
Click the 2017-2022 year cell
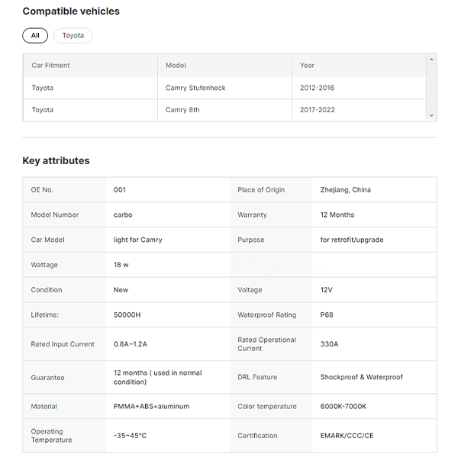(317, 110)
